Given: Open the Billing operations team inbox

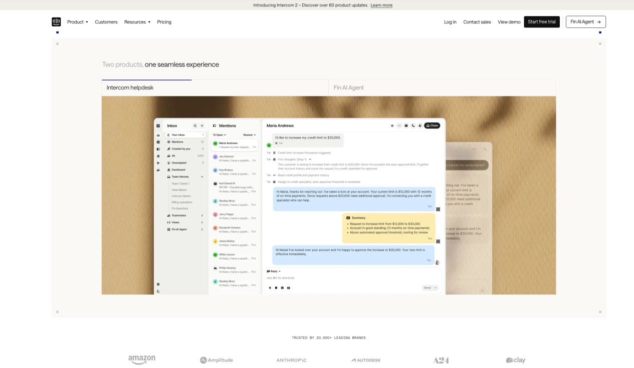Looking at the screenshot, I should pyautogui.click(x=182, y=202).
